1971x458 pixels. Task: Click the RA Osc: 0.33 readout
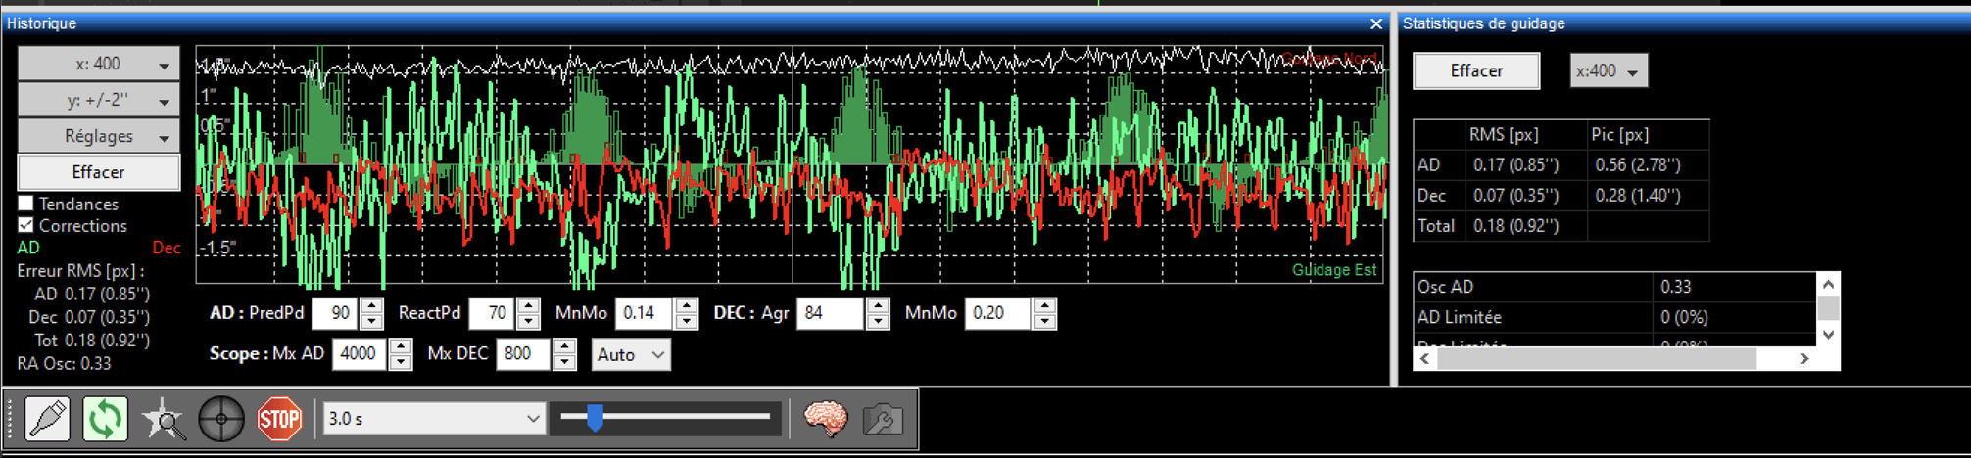[x=64, y=363]
